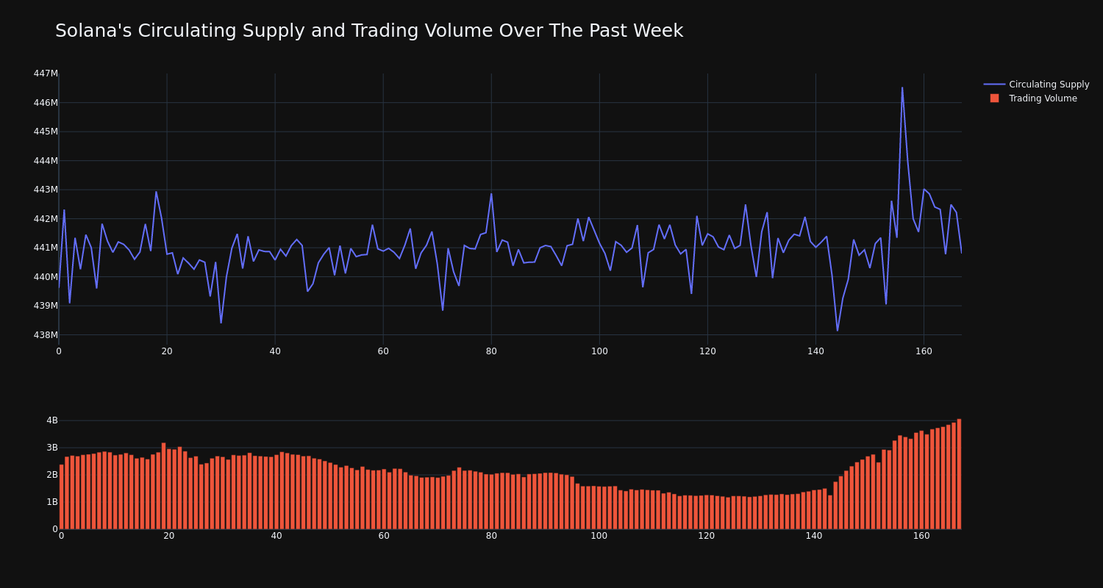Screen dimensions: 1103x588
Task: Click the chart title about Solana's supply
Action: (369, 31)
